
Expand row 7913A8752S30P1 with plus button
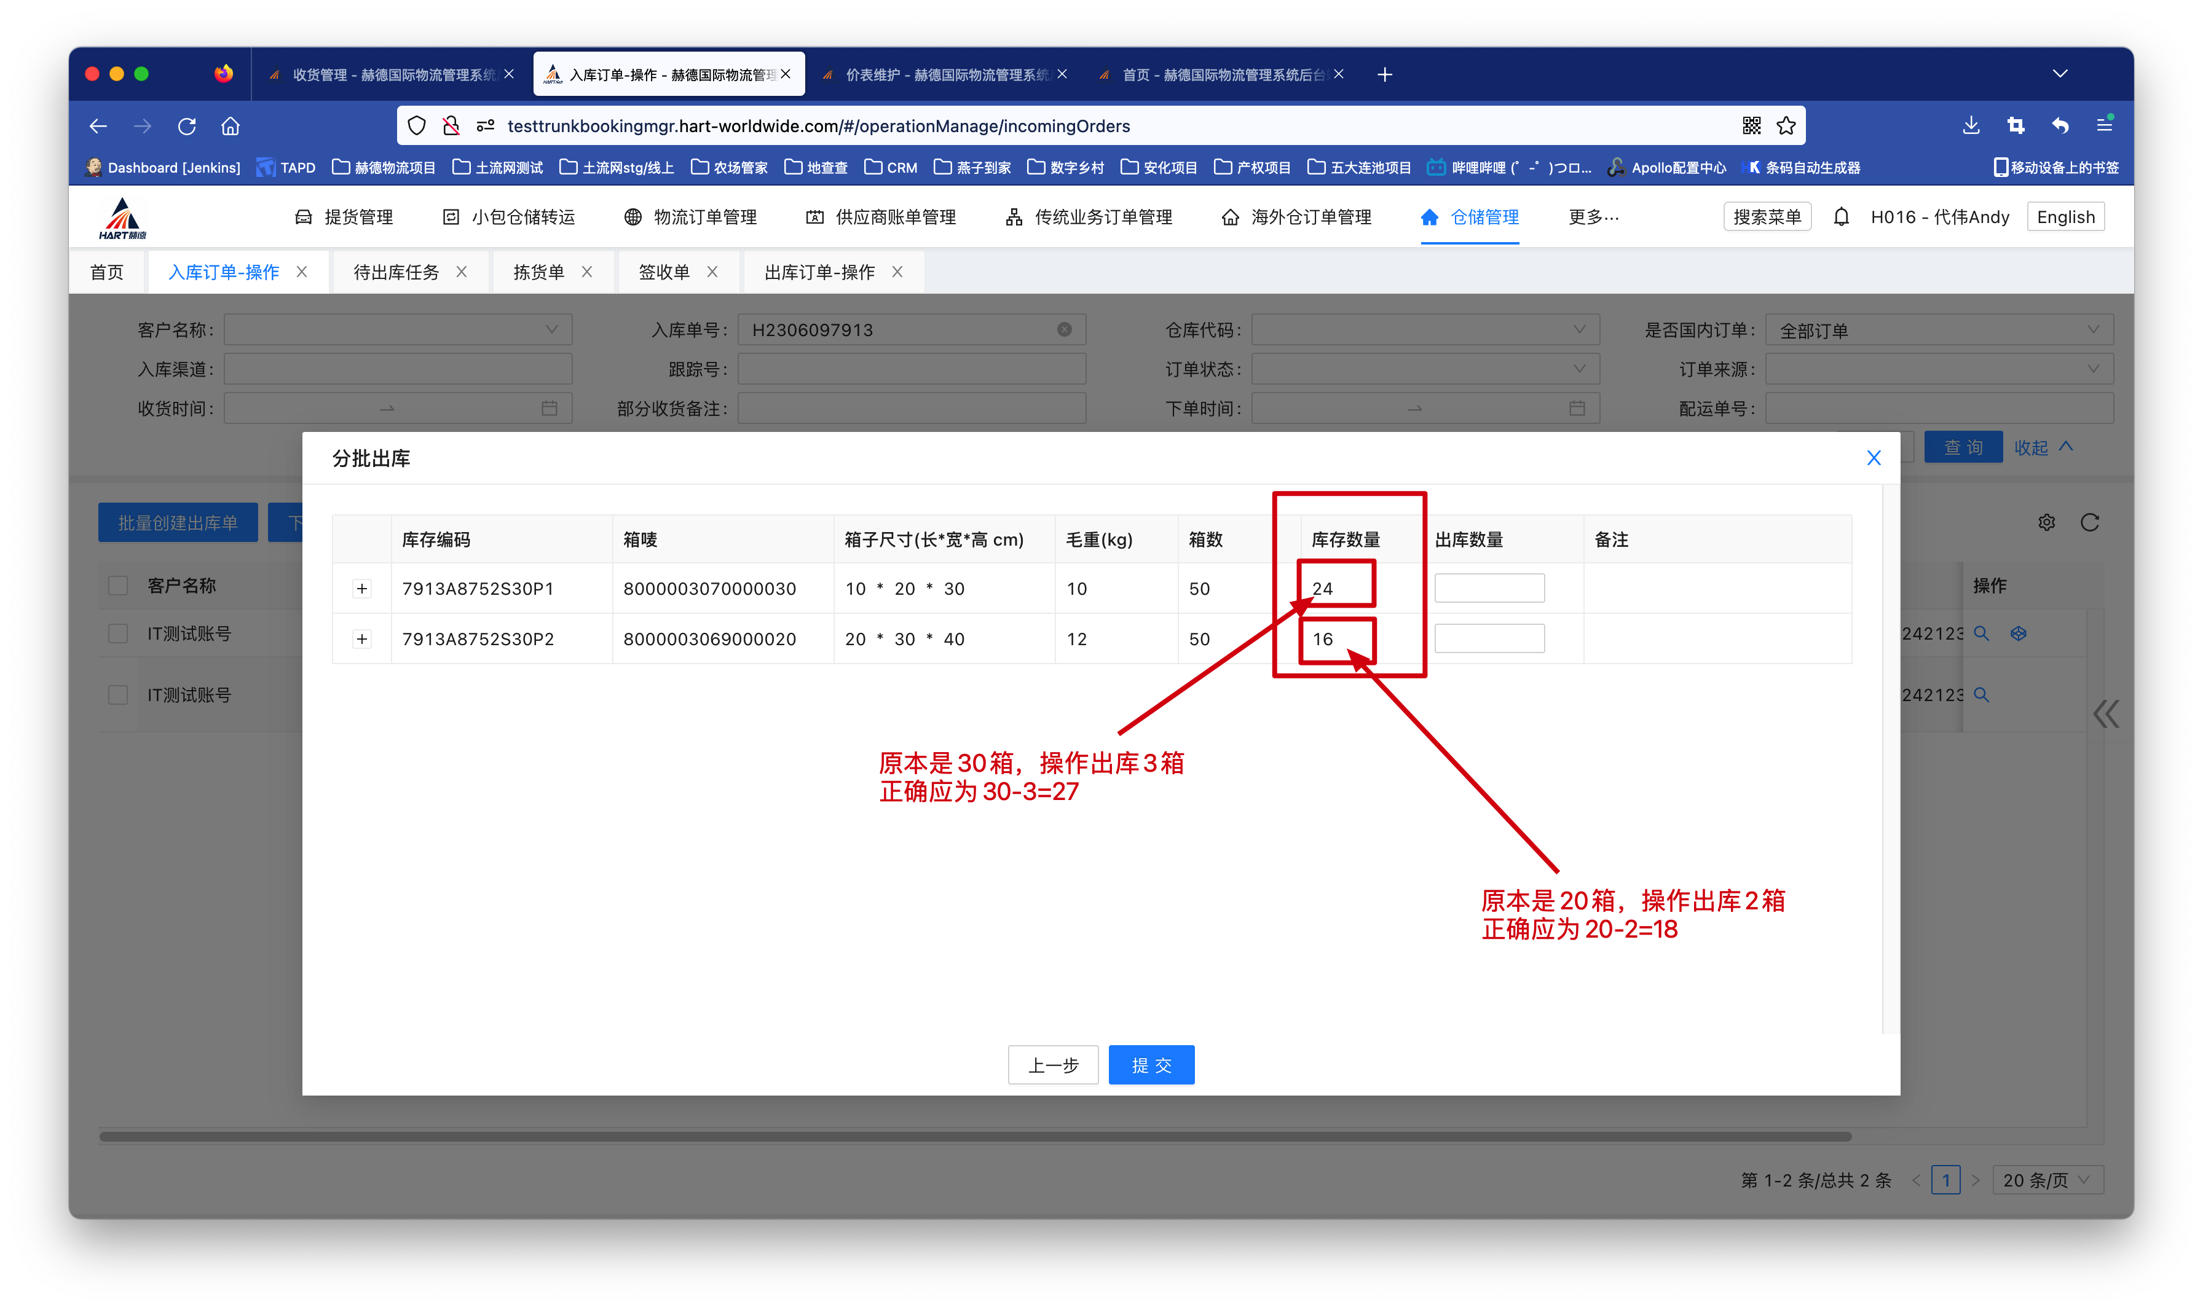tap(362, 589)
